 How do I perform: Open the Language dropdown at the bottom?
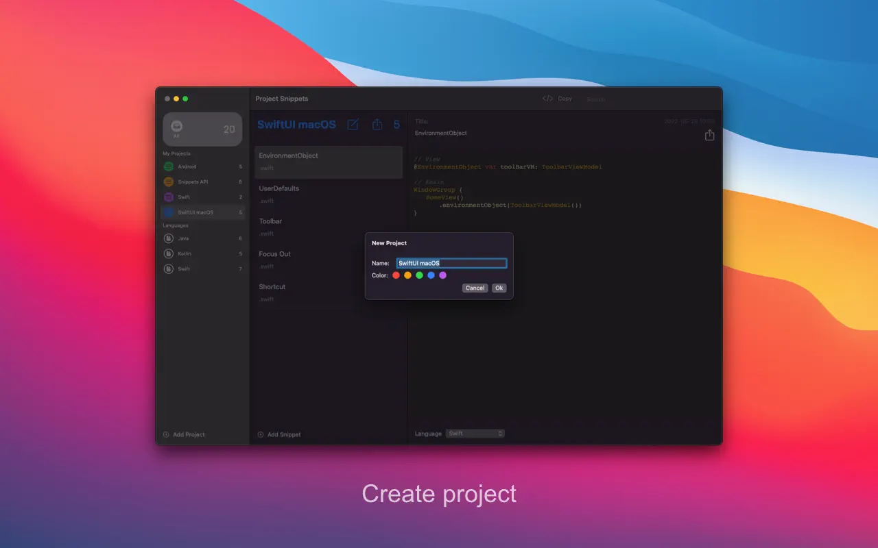(x=475, y=433)
